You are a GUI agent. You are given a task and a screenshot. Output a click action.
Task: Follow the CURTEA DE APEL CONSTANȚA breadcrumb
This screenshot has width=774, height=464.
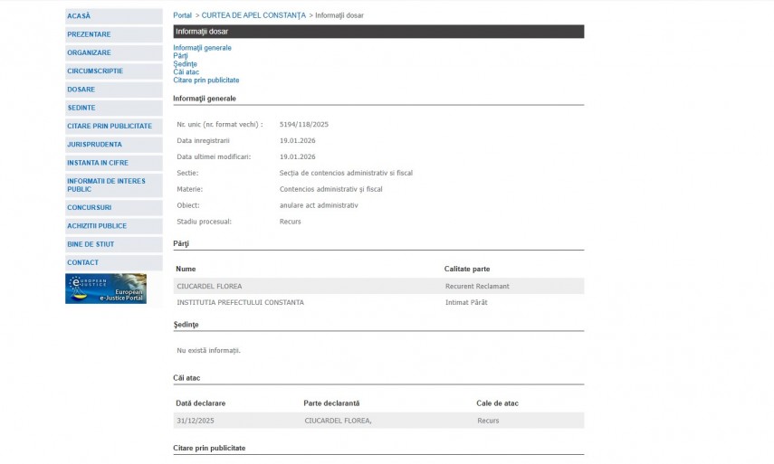253,15
